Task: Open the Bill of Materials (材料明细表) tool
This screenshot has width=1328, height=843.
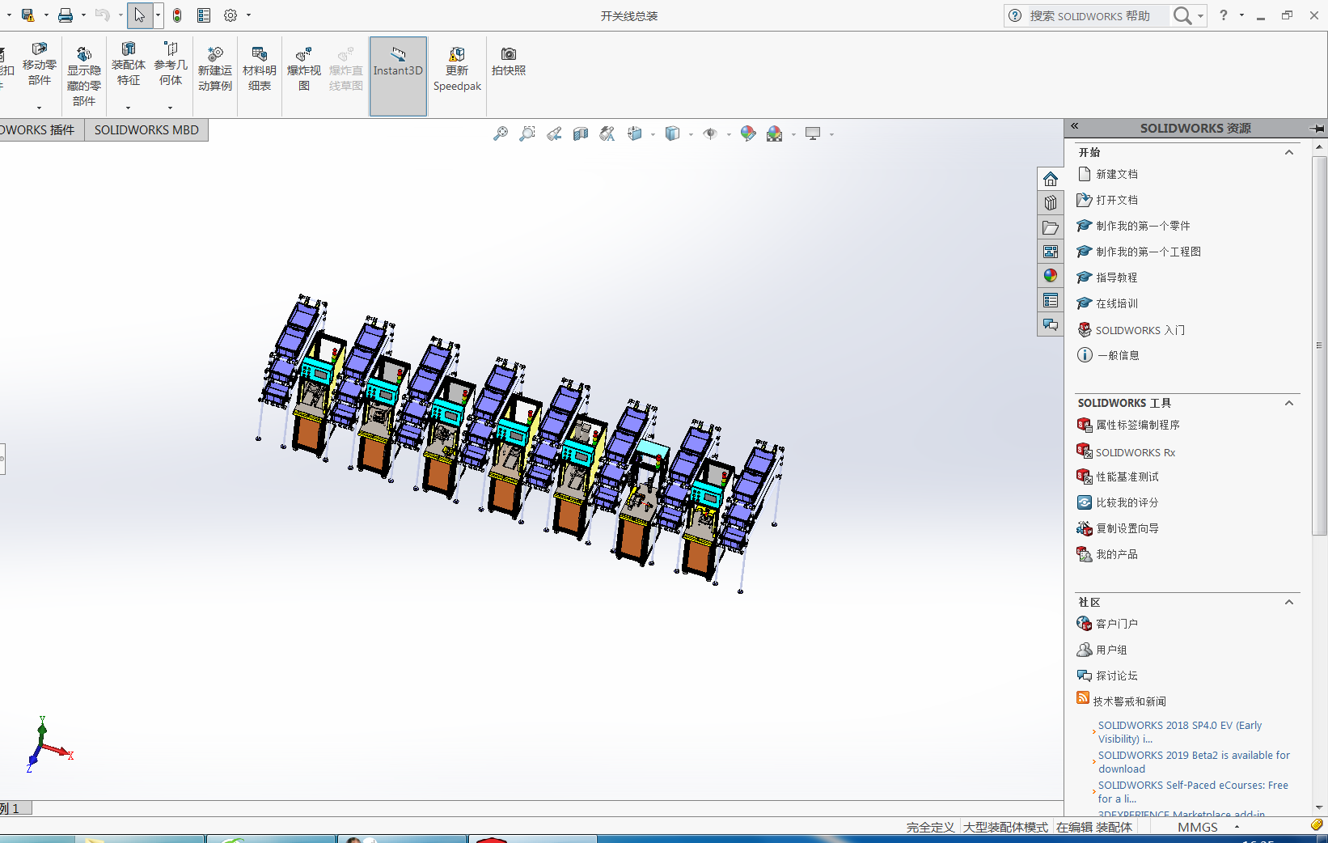Action: click(x=259, y=70)
